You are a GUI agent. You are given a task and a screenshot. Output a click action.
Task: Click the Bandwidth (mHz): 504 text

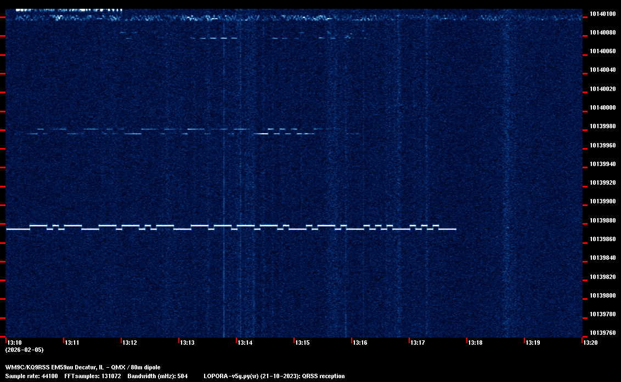[157, 377]
